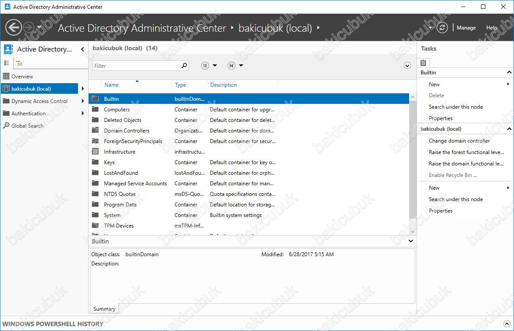This screenshot has width=514, height=331.
Task: Select the LostAndFound folder icon
Action: pyautogui.click(x=95, y=173)
